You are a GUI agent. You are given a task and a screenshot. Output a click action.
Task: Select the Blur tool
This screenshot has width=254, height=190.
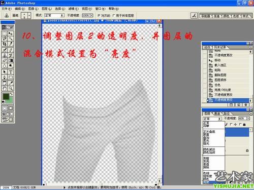[x=5, y=66]
